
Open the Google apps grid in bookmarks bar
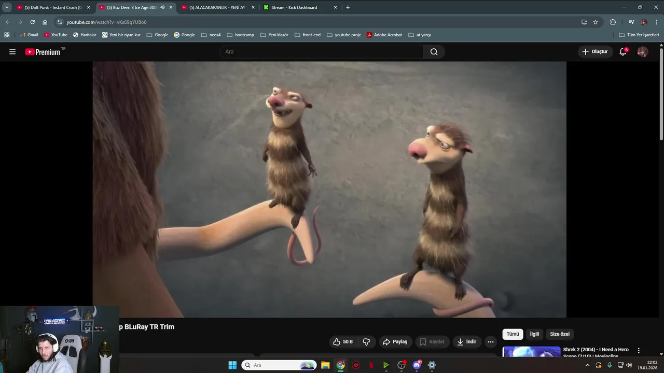coord(7,35)
